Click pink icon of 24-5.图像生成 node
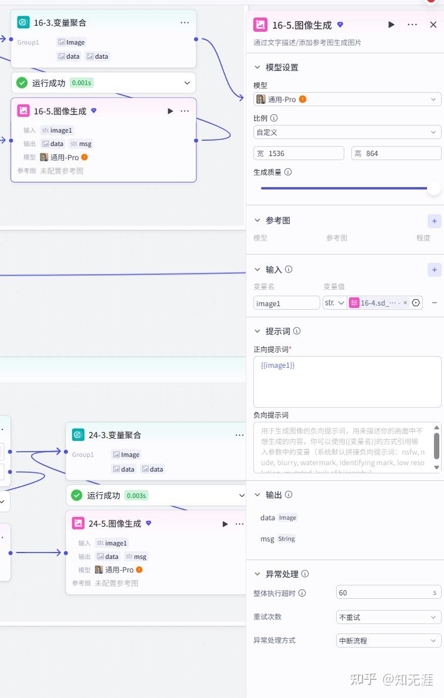444x698 pixels. 79,523
